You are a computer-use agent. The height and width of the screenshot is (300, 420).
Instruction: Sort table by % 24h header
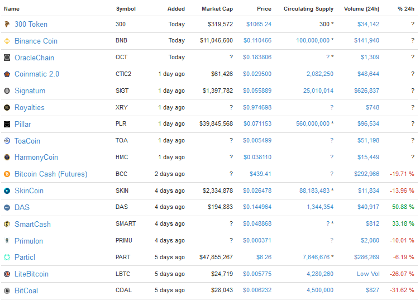click(406, 9)
